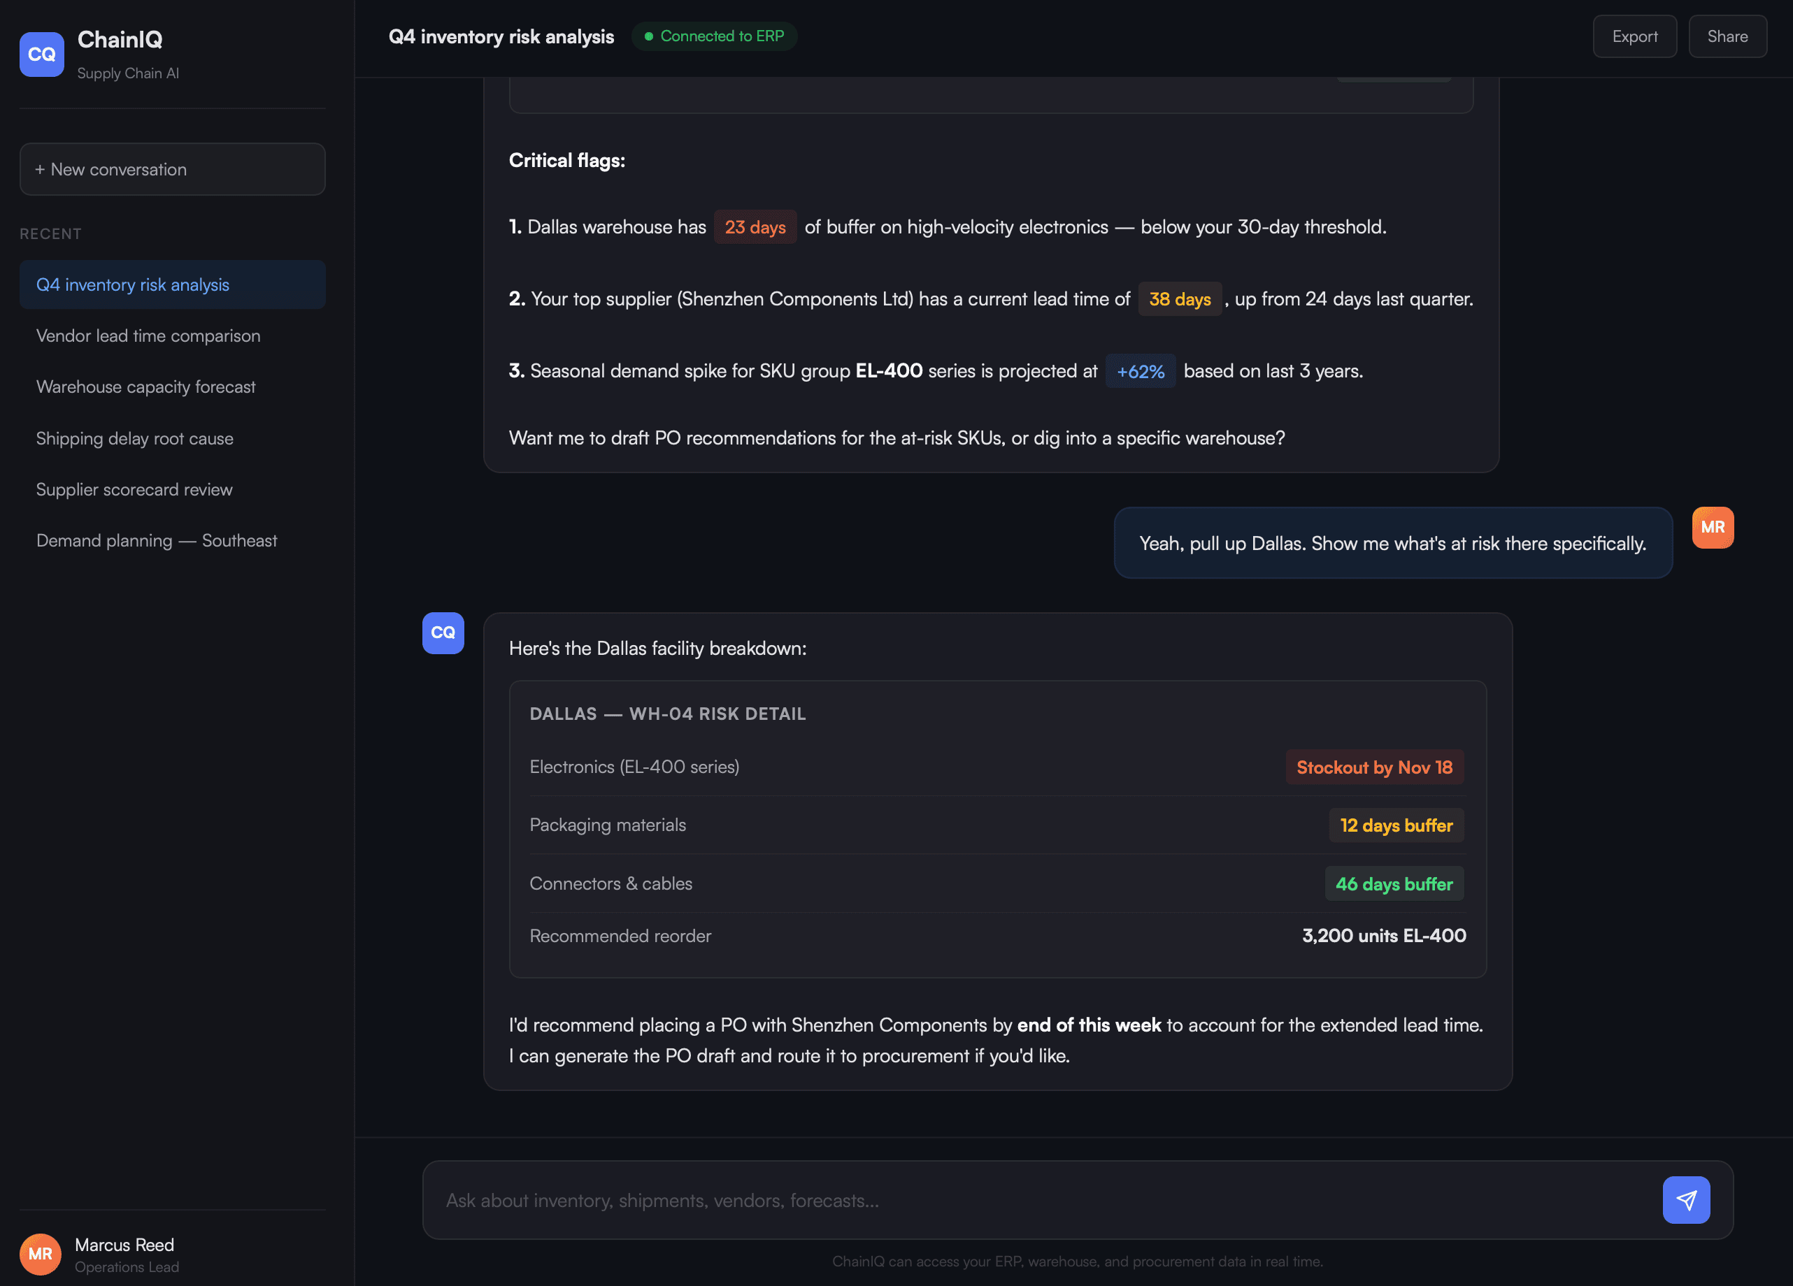1793x1286 pixels.
Task: Click the Share button
Action: (x=1727, y=36)
